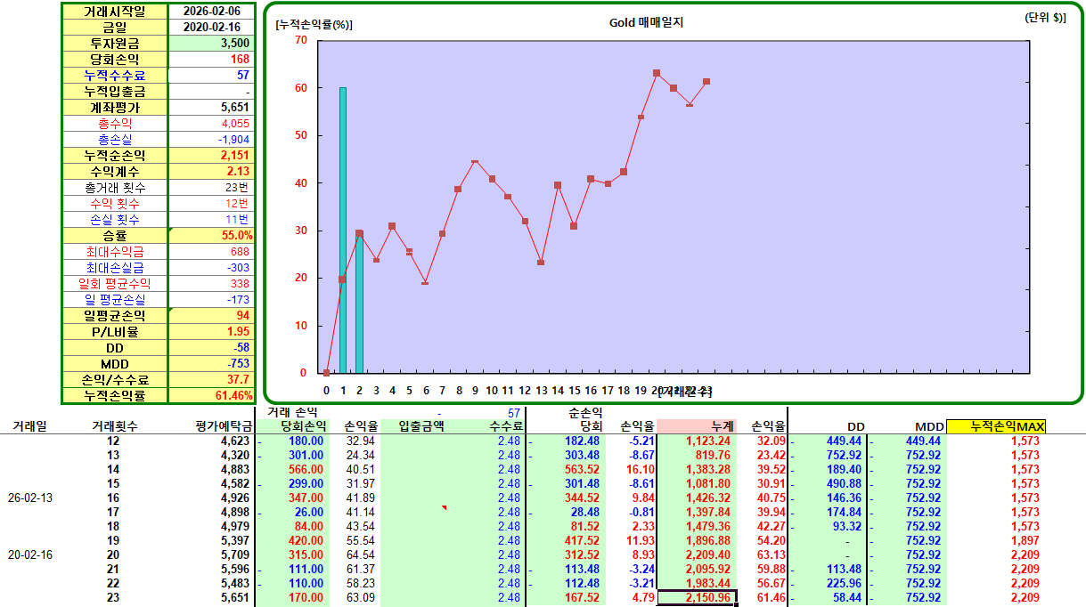Select the 거래일 cell 26-02-13

click(x=30, y=498)
